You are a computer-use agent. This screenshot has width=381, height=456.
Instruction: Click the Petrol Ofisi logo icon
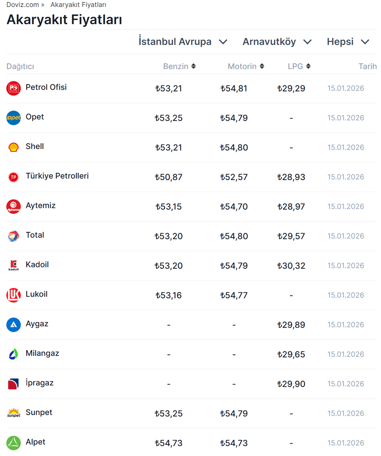pyautogui.click(x=13, y=88)
